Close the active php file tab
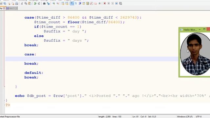 4,8
